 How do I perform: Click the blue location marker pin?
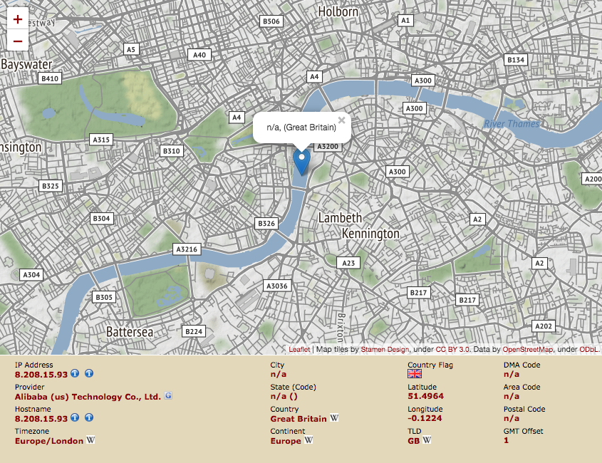pos(301,162)
